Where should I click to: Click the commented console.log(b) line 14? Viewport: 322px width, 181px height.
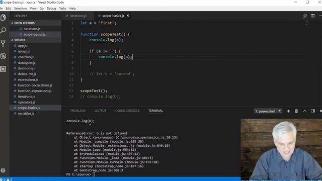point(101,97)
